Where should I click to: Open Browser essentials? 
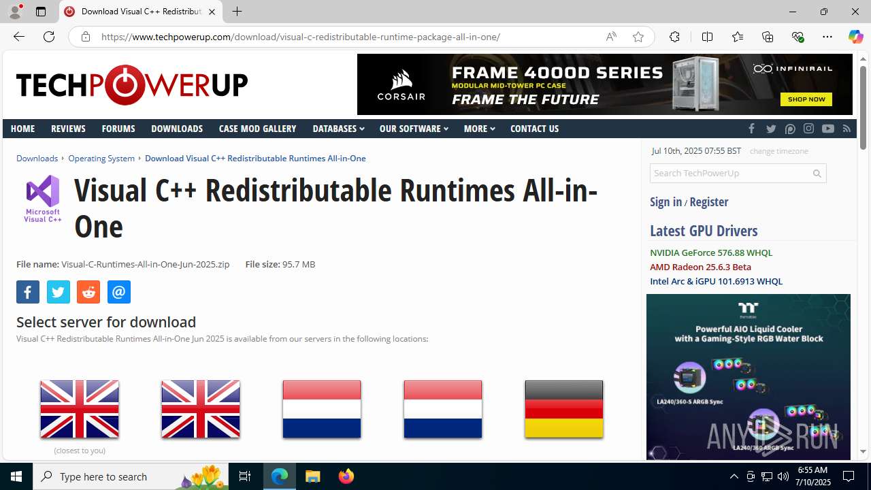pyautogui.click(x=798, y=37)
